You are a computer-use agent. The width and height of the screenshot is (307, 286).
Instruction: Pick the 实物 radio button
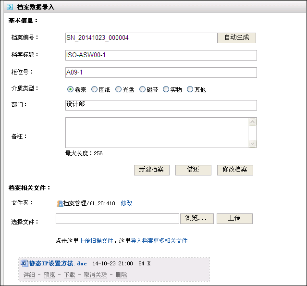pyautogui.click(x=166, y=89)
